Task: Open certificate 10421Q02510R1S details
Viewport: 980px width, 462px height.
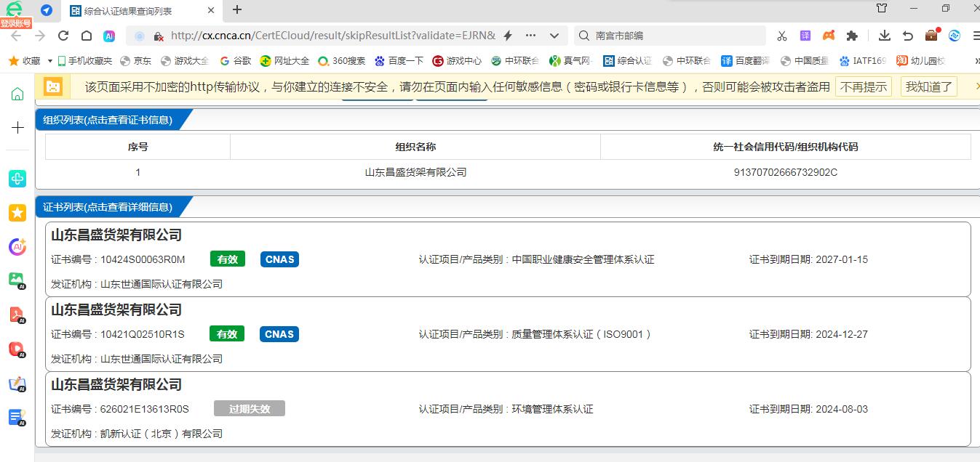Action: click(508, 333)
